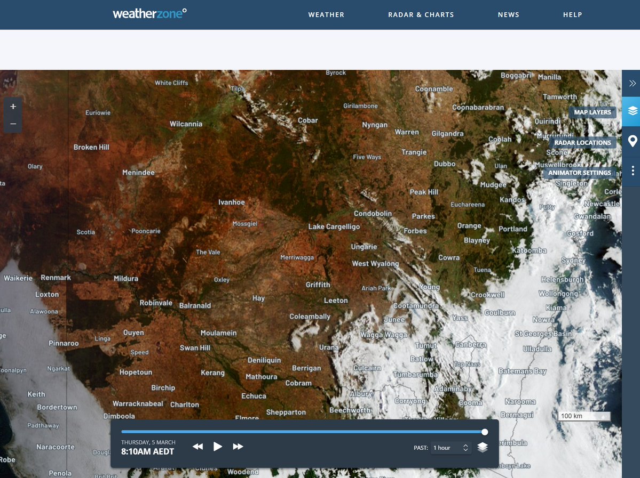Zoom out the map with minus button
The height and width of the screenshot is (478, 640).
point(13,124)
